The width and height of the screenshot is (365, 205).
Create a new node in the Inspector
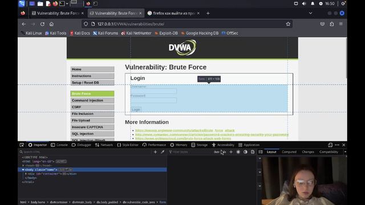click(x=155, y=152)
